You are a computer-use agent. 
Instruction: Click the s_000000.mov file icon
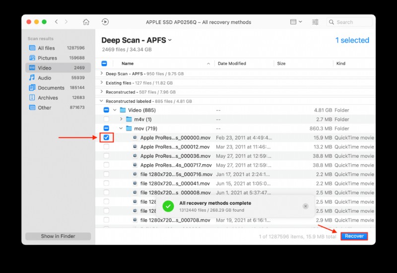135,137
